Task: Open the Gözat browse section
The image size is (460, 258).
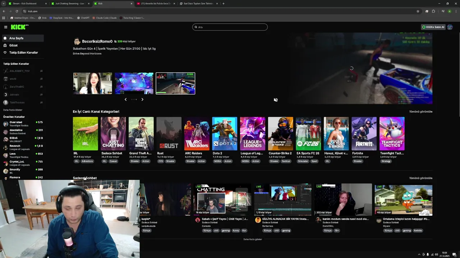Action: [x=22, y=45]
